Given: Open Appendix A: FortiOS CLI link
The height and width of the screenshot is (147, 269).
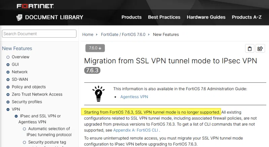Looking at the screenshot, I should click(136, 130).
